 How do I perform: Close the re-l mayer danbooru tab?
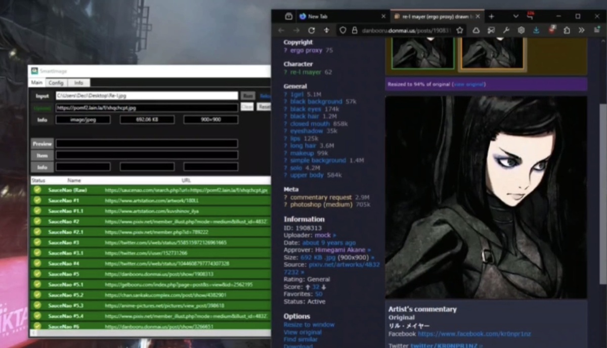click(478, 16)
